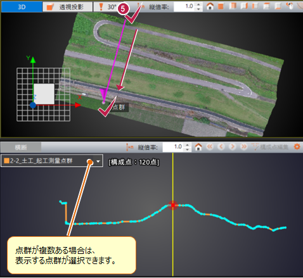Open cross-section settings gear icon
The height and width of the screenshot is (278, 303).
[x=297, y=147]
